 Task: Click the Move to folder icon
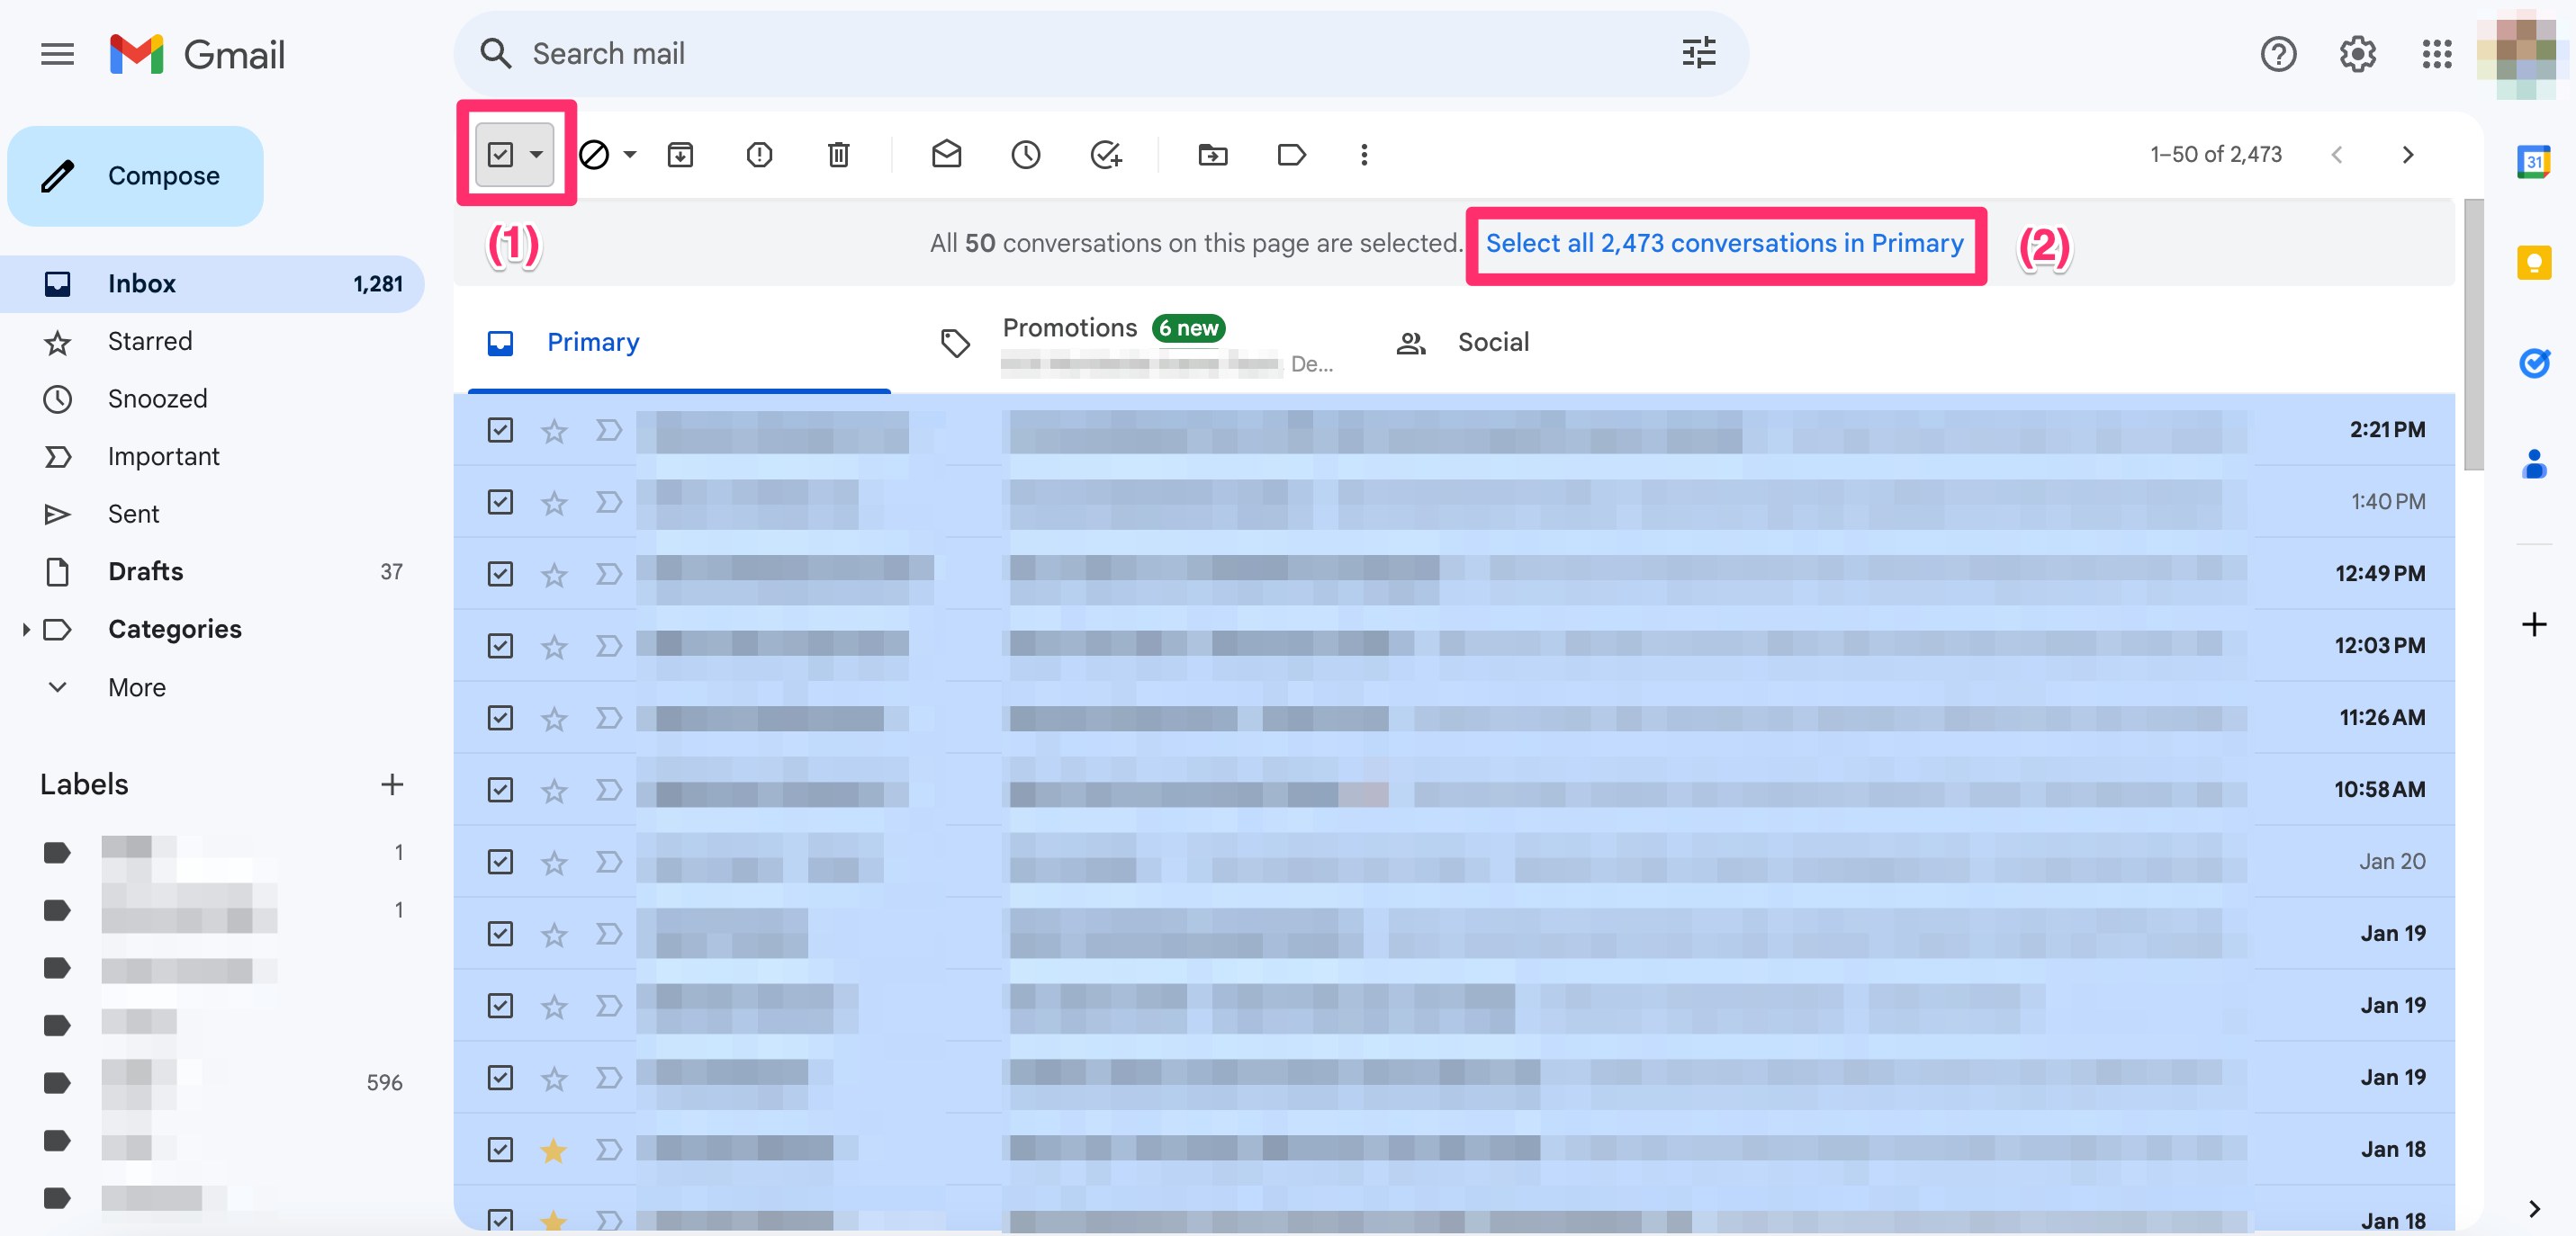pyautogui.click(x=1212, y=155)
